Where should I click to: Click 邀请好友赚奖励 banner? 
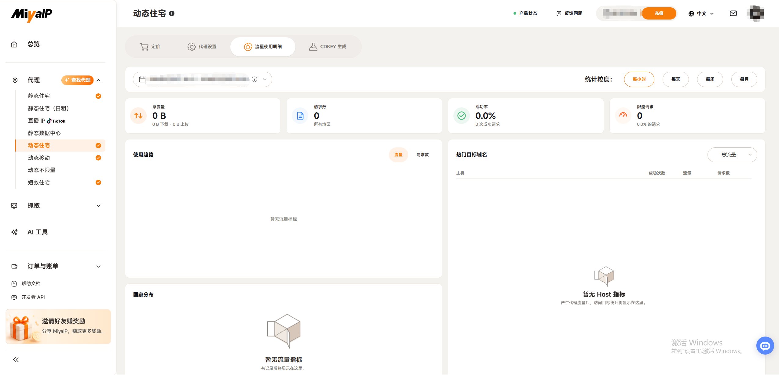click(x=58, y=326)
